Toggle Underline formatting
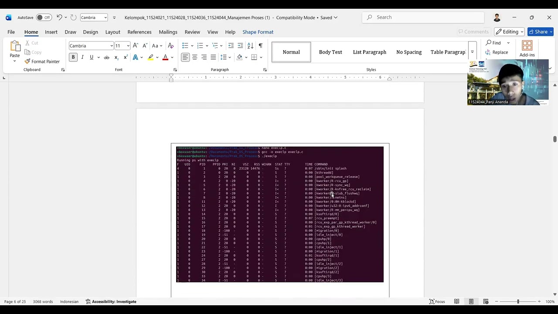This screenshot has height=314, width=558. point(92,57)
